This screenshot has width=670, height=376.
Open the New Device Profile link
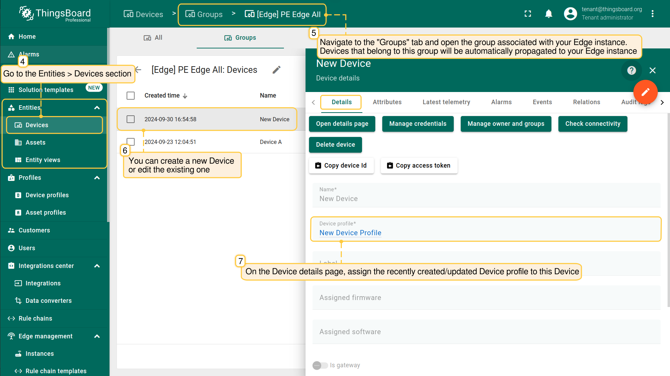pyautogui.click(x=350, y=233)
